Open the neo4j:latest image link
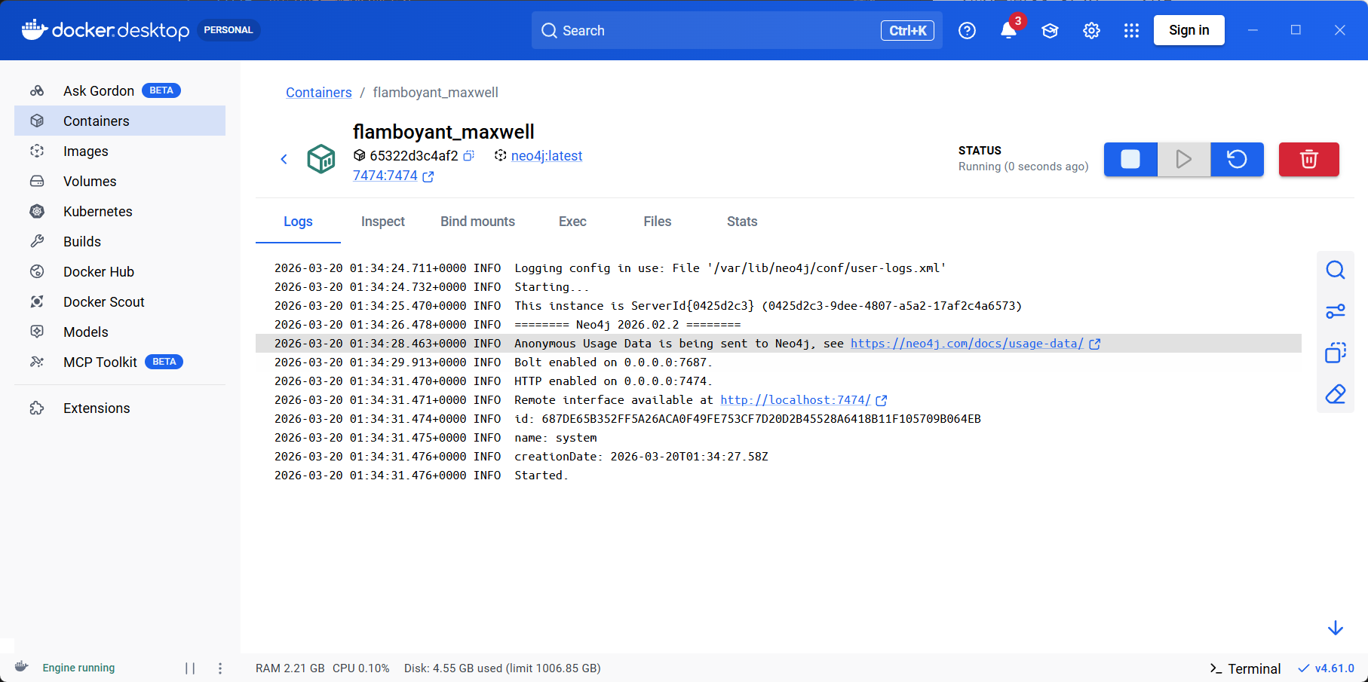The height and width of the screenshot is (682, 1368). coord(547,155)
